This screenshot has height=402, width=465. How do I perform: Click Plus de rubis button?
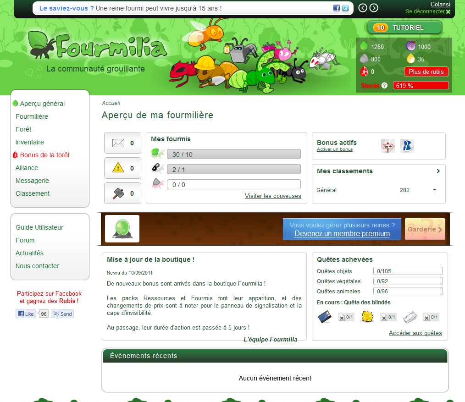click(426, 72)
